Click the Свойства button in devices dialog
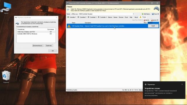 [49, 45]
